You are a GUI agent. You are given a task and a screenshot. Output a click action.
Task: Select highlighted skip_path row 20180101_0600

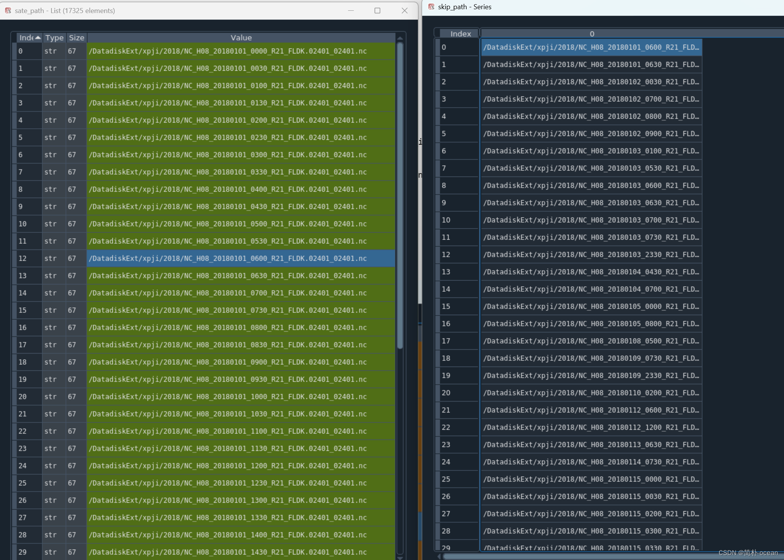tap(591, 47)
